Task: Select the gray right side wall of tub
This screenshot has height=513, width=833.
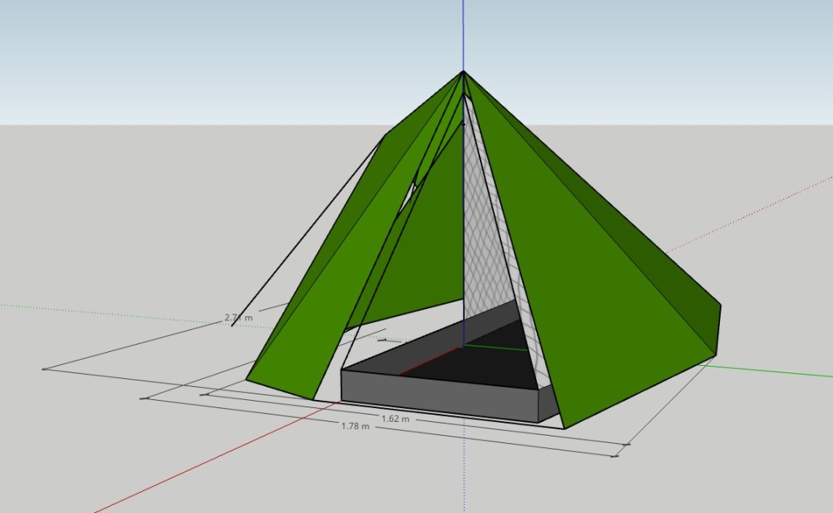Action: point(547,403)
